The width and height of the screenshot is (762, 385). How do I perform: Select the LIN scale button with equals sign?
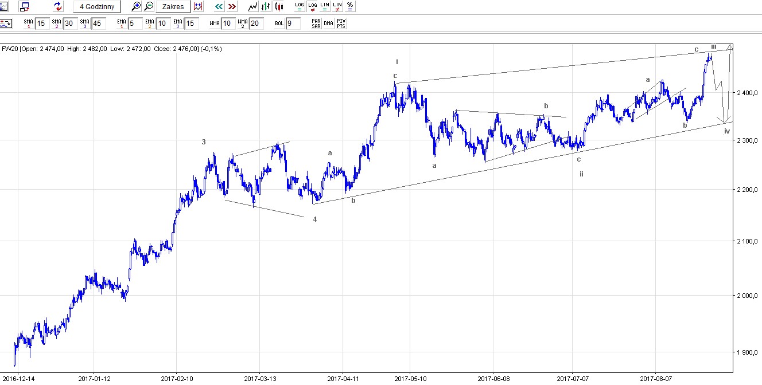pos(325,6)
